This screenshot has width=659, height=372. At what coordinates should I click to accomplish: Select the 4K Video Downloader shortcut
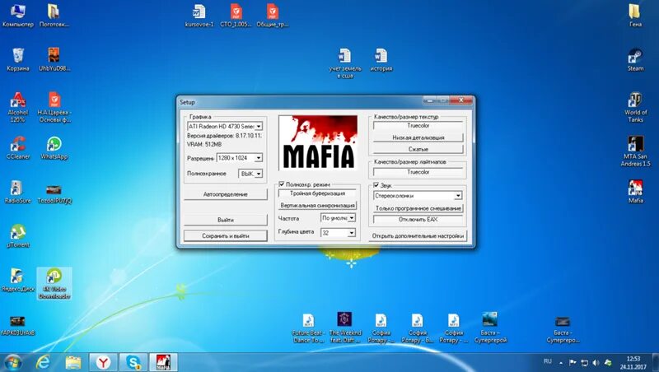click(x=54, y=283)
